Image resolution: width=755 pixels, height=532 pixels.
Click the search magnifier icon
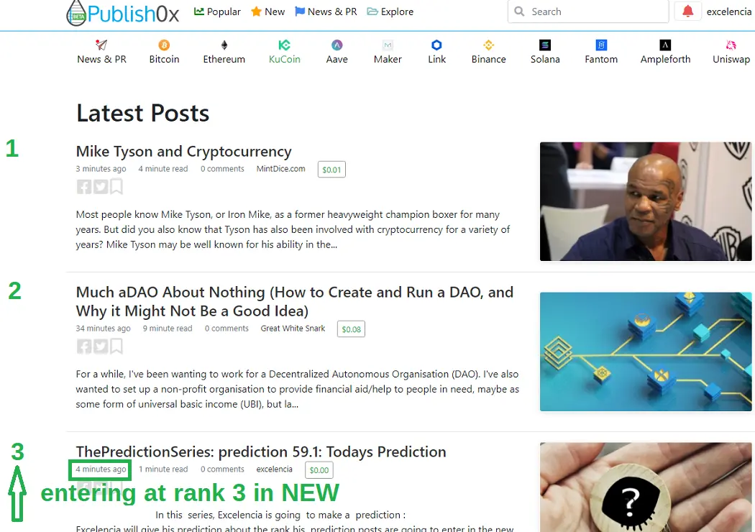[x=519, y=11]
